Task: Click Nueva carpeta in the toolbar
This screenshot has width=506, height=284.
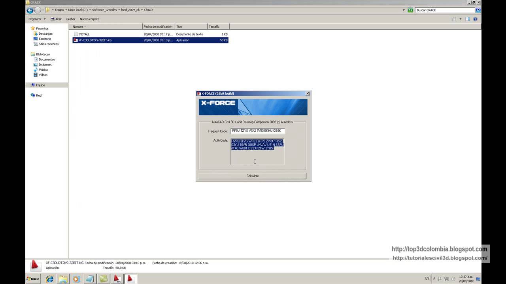Action: 89,19
